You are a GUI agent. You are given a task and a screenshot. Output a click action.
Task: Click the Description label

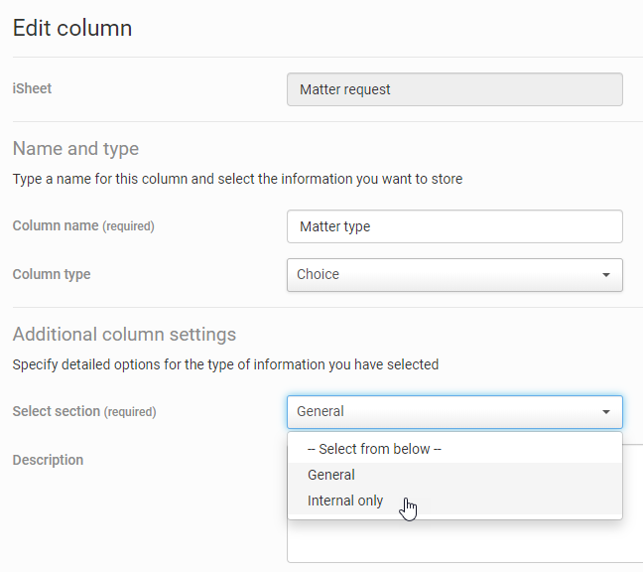click(48, 460)
